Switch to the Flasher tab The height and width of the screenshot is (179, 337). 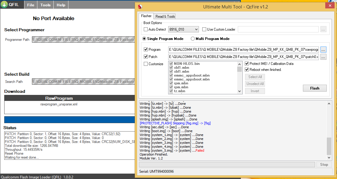tap(146, 16)
